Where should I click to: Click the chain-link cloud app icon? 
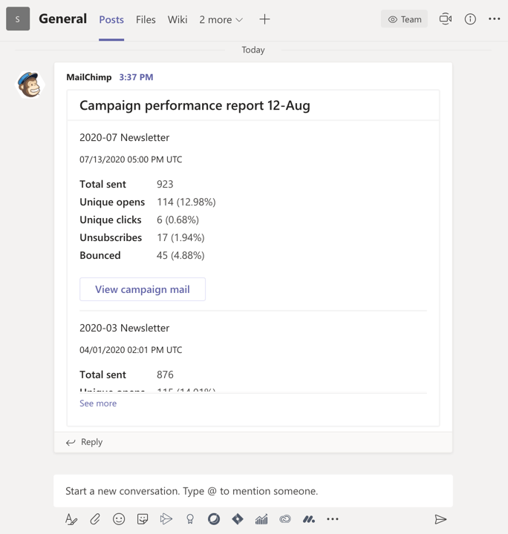tap(285, 519)
